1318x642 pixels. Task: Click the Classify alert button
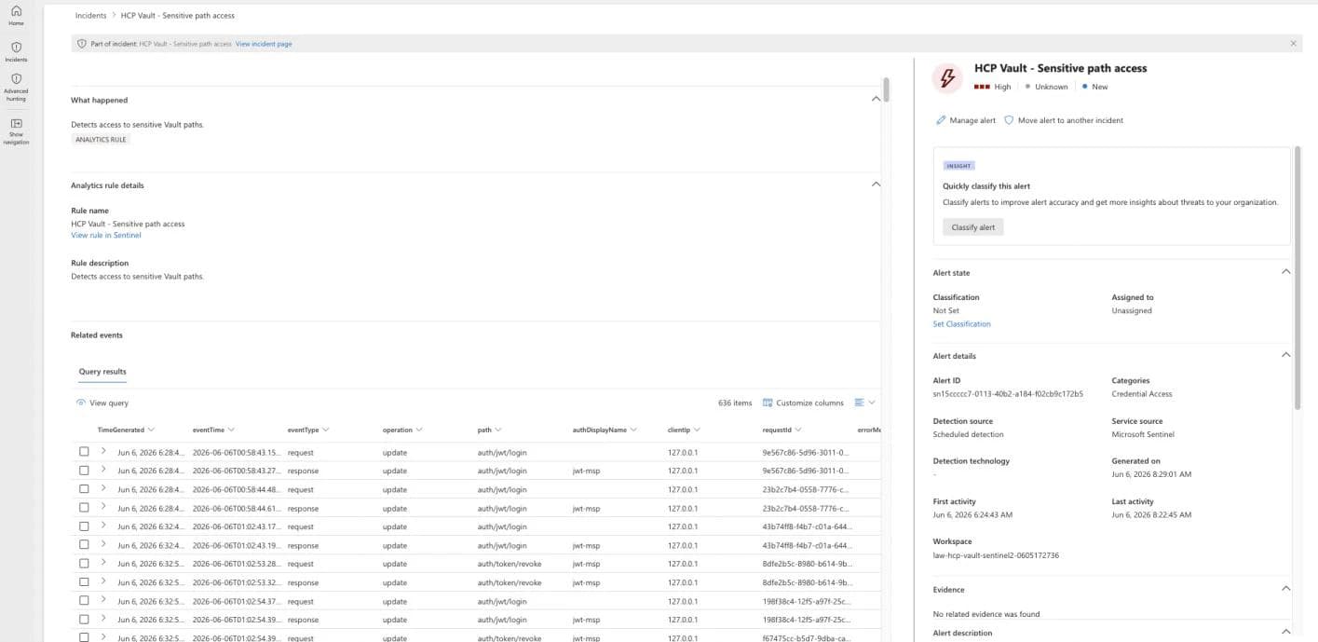pos(973,227)
